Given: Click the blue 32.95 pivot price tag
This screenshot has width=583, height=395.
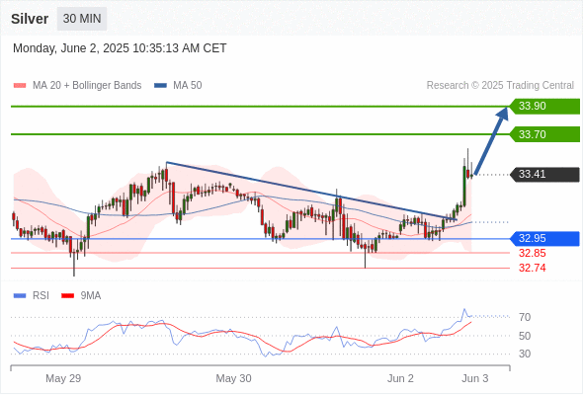Looking at the screenshot, I should (544, 239).
